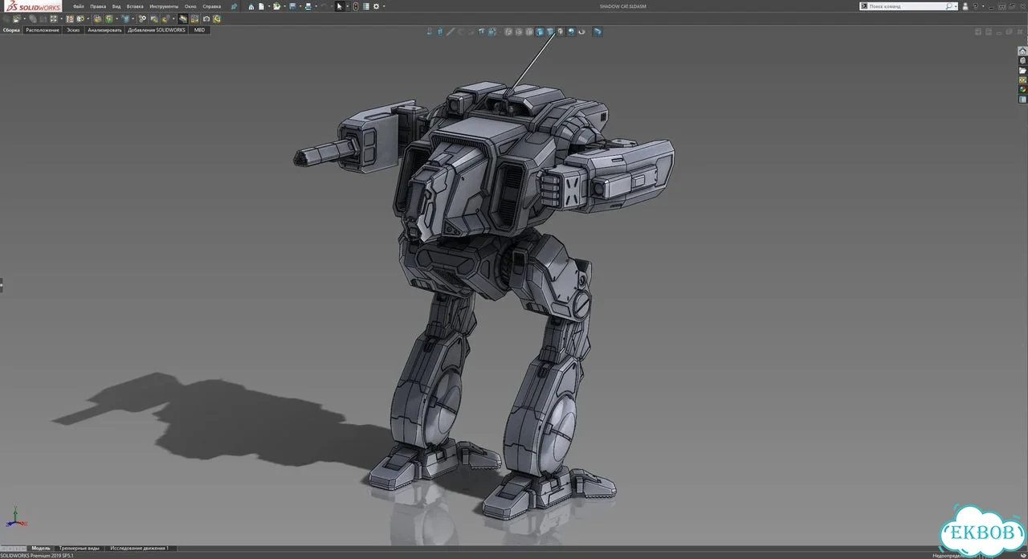Open the Справка menu

coord(211,6)
